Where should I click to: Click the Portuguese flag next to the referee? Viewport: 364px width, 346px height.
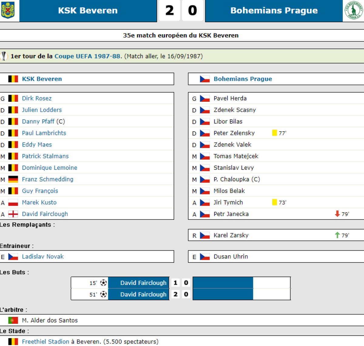point(13,320)
